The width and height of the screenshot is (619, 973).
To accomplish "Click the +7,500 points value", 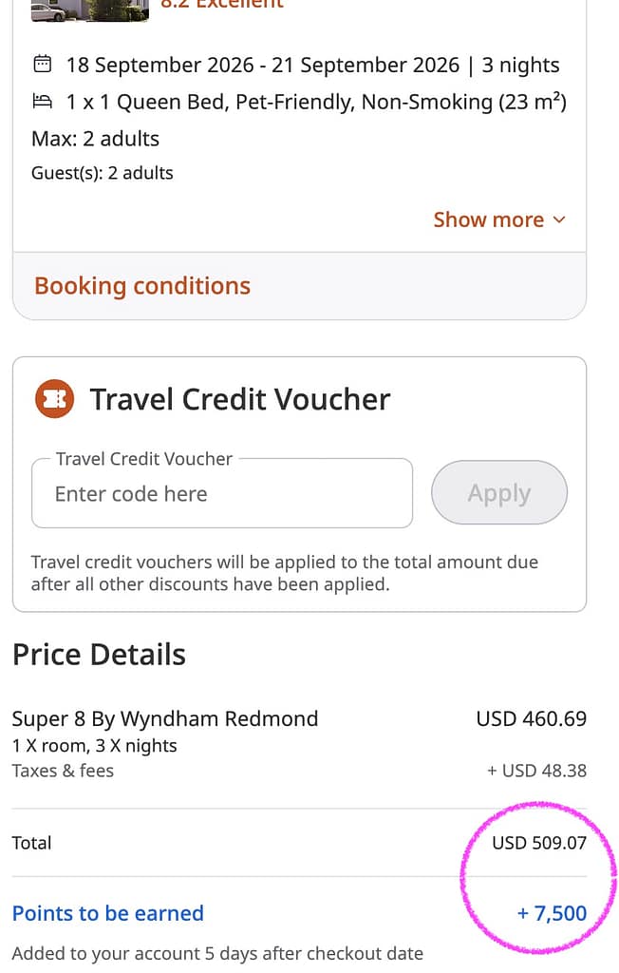I will coord(553,913).
